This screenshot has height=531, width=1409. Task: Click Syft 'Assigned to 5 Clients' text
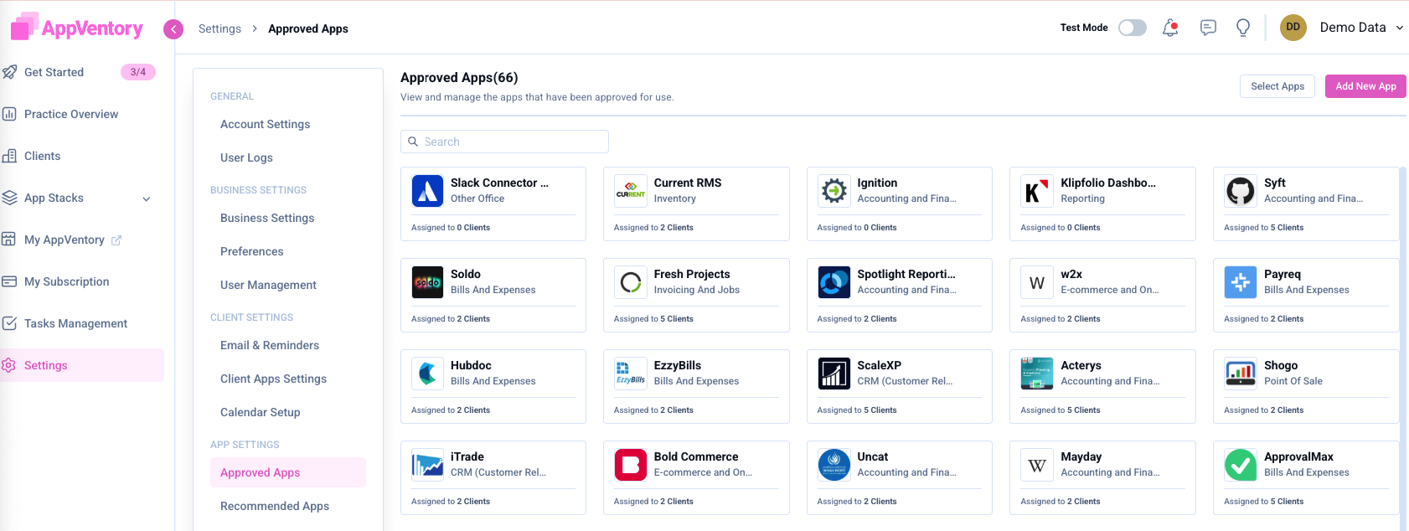click(x=1263, y=228)
